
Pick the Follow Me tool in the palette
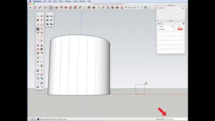coord(42,49)
